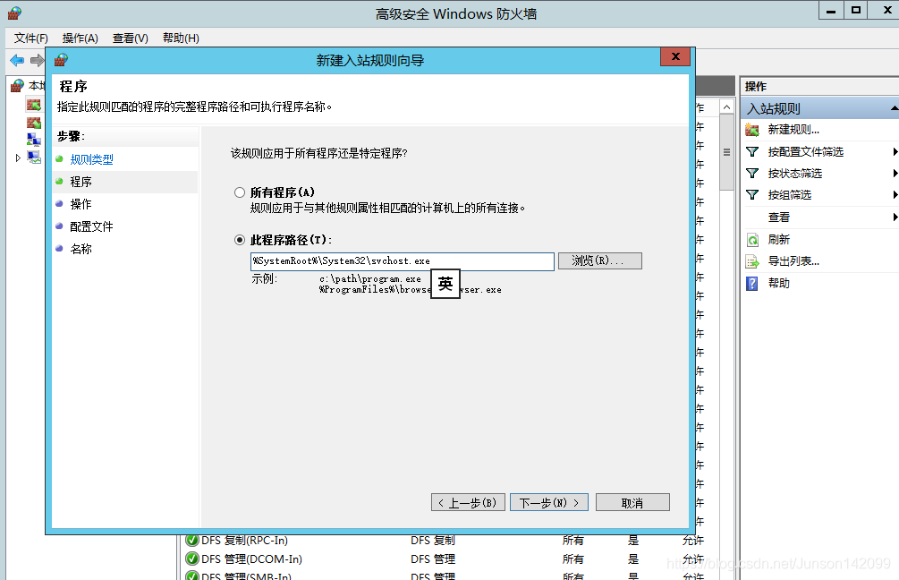The height and width of the screenshot is (580, 899).
Task: Click the 帮助 help icon in actions pane
Action: click(x=752, y=284)
